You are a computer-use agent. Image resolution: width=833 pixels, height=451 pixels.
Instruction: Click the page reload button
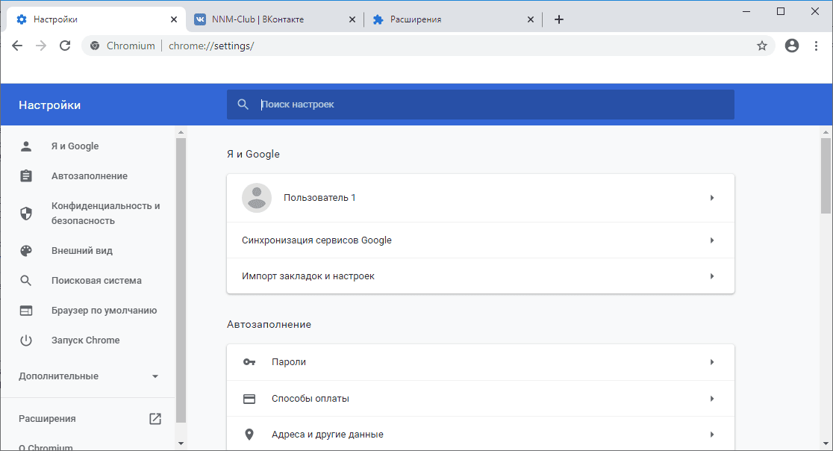tap(65, 46)
